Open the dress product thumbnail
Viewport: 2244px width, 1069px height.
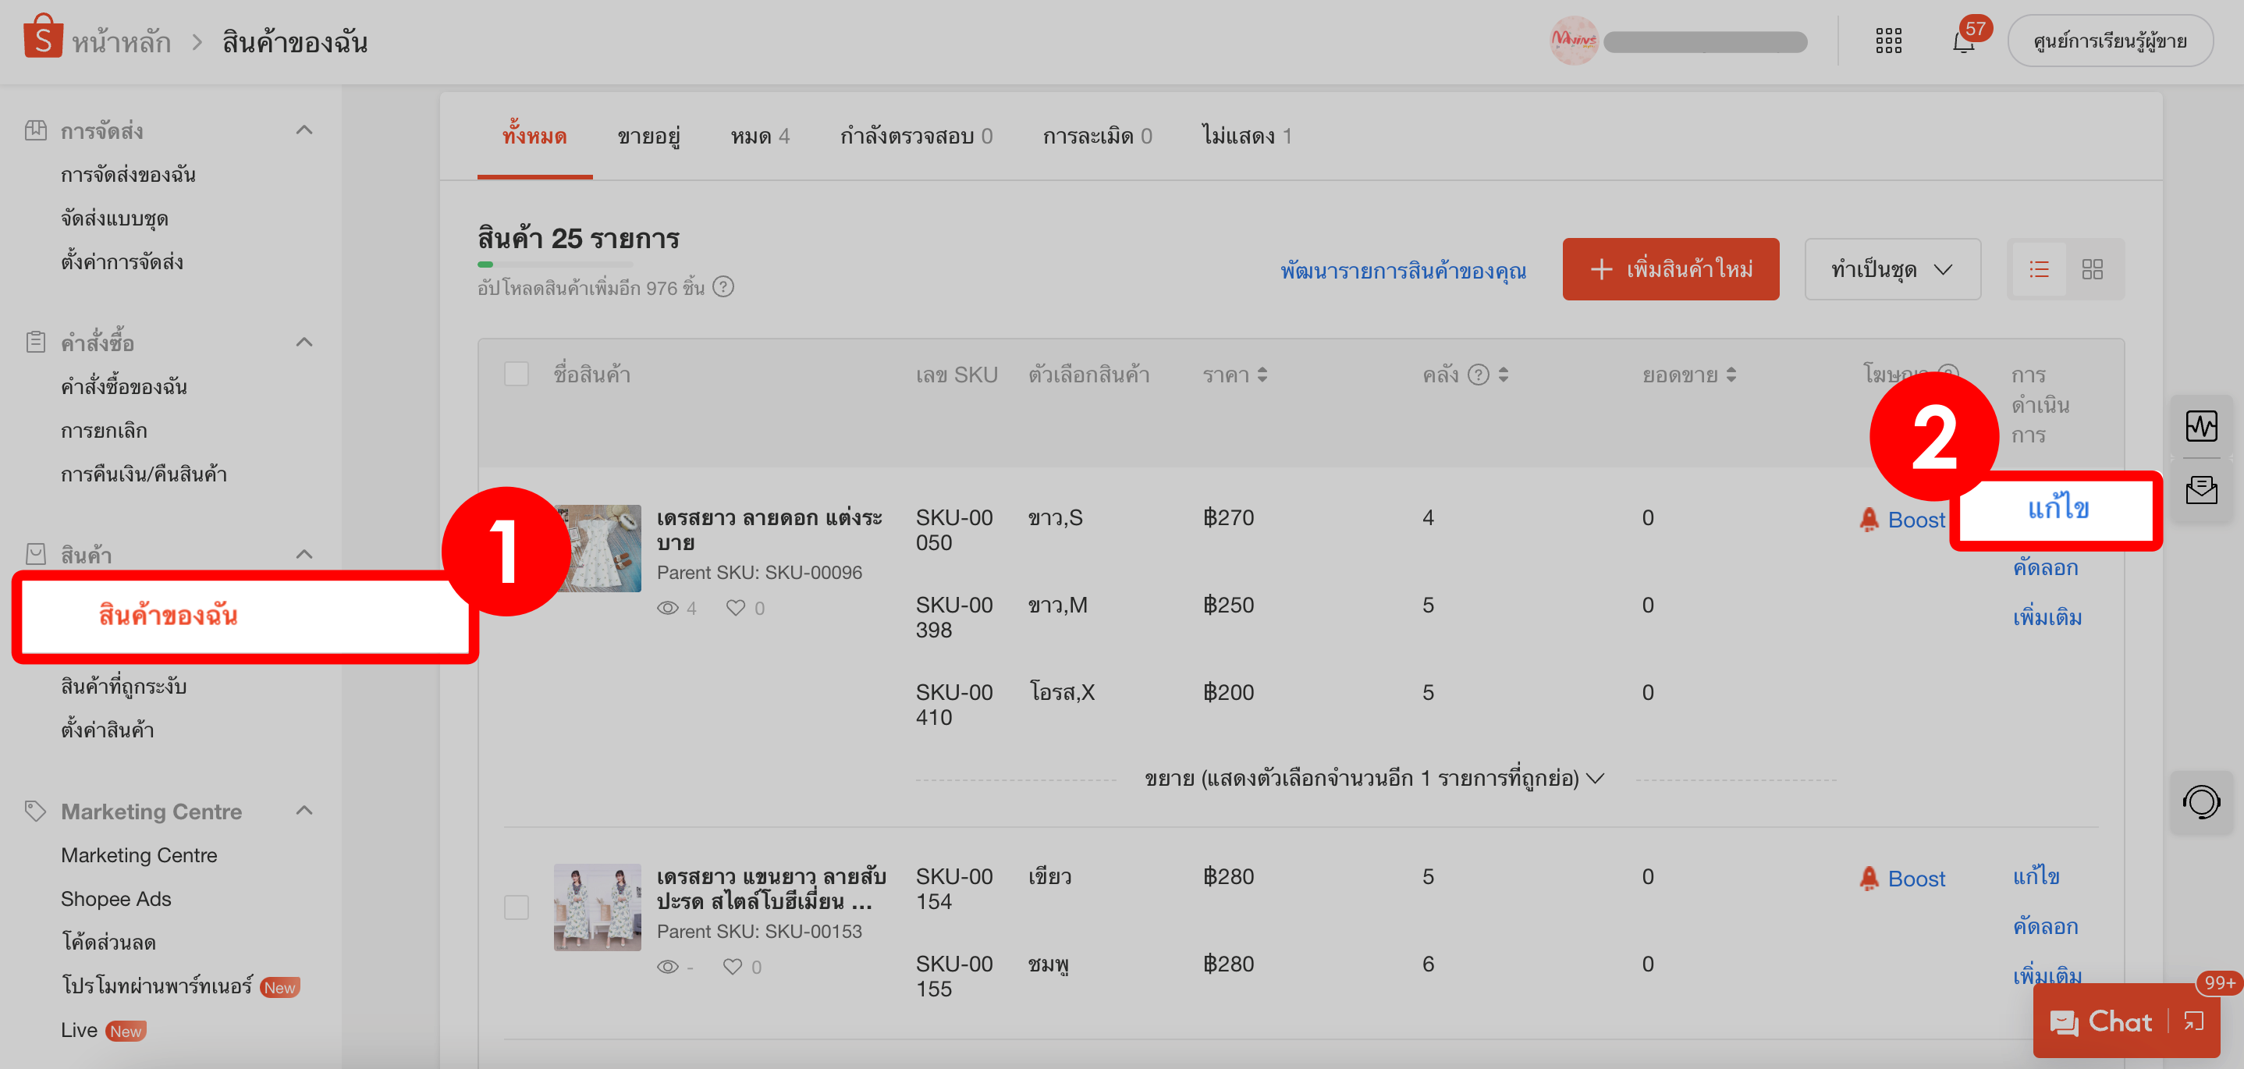(x=598, y=548)
